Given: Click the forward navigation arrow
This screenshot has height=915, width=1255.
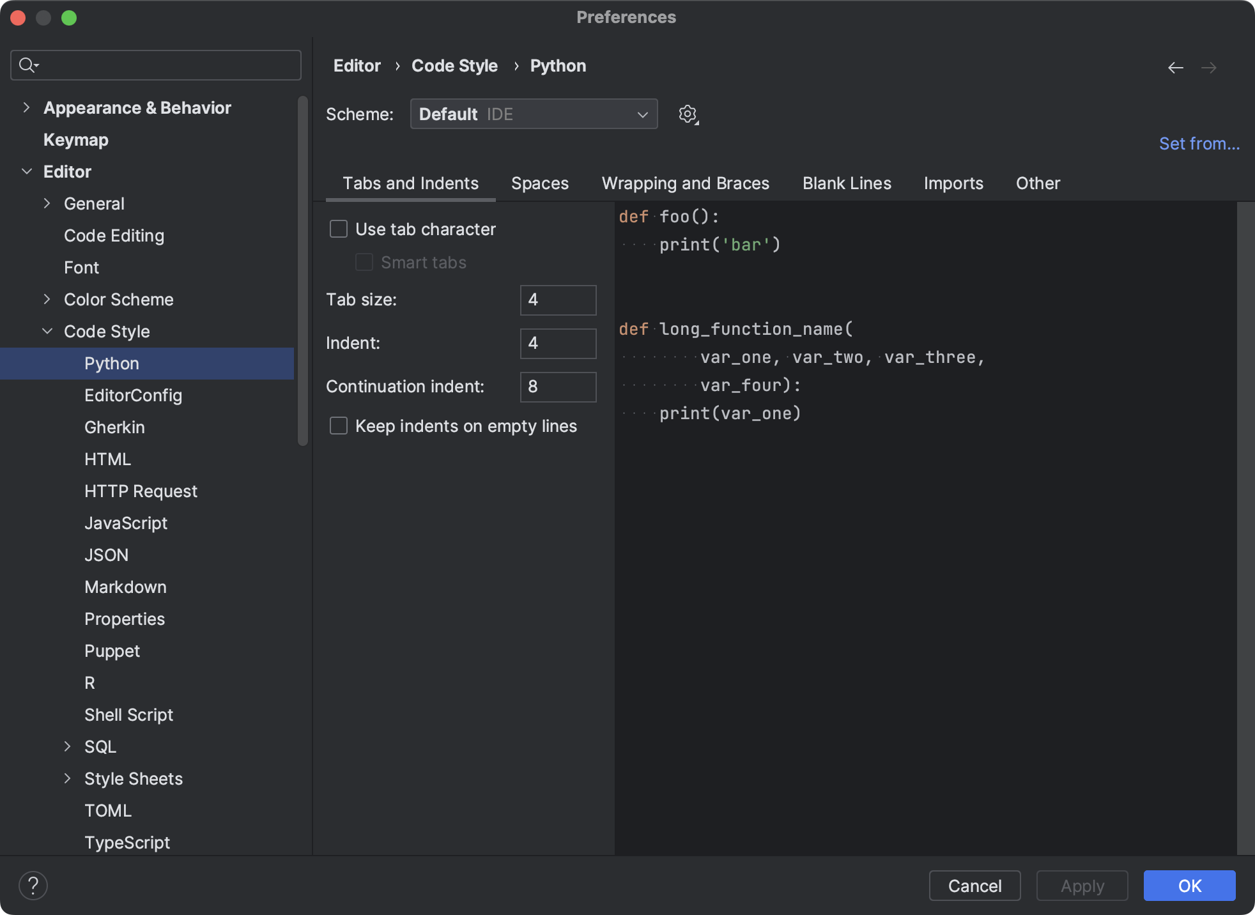Looking at the screenshot, I should pyautogui.click(x=1210, y=67).
